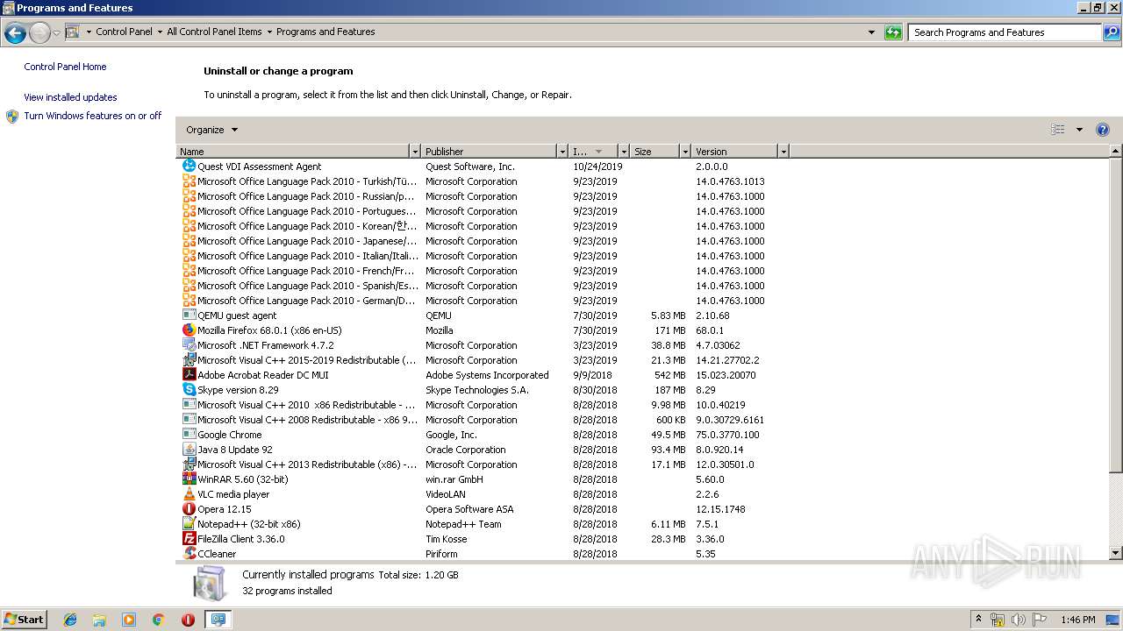
Task: Launch Opera from the taskbar
Action: tap(188, 620)
